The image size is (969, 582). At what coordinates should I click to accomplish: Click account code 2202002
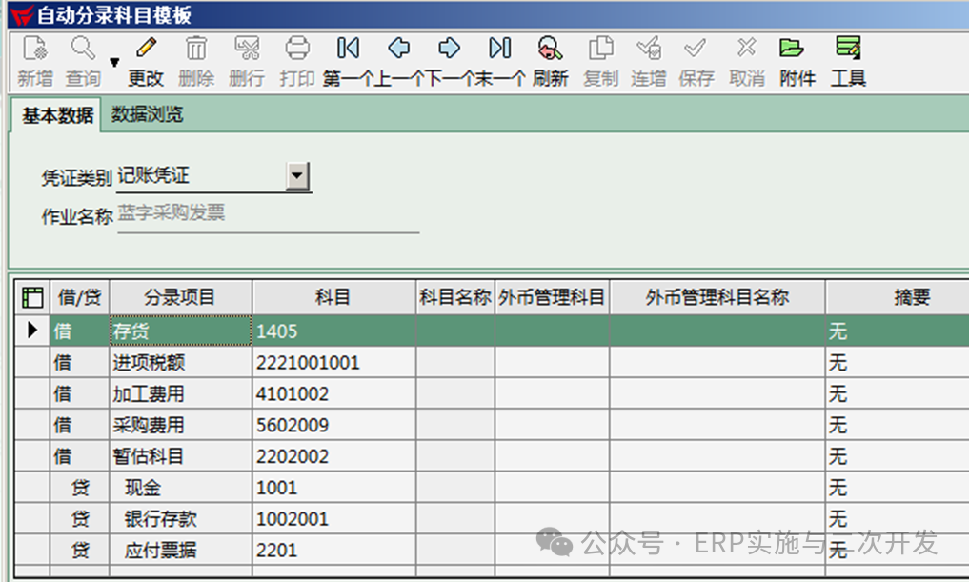293,456
